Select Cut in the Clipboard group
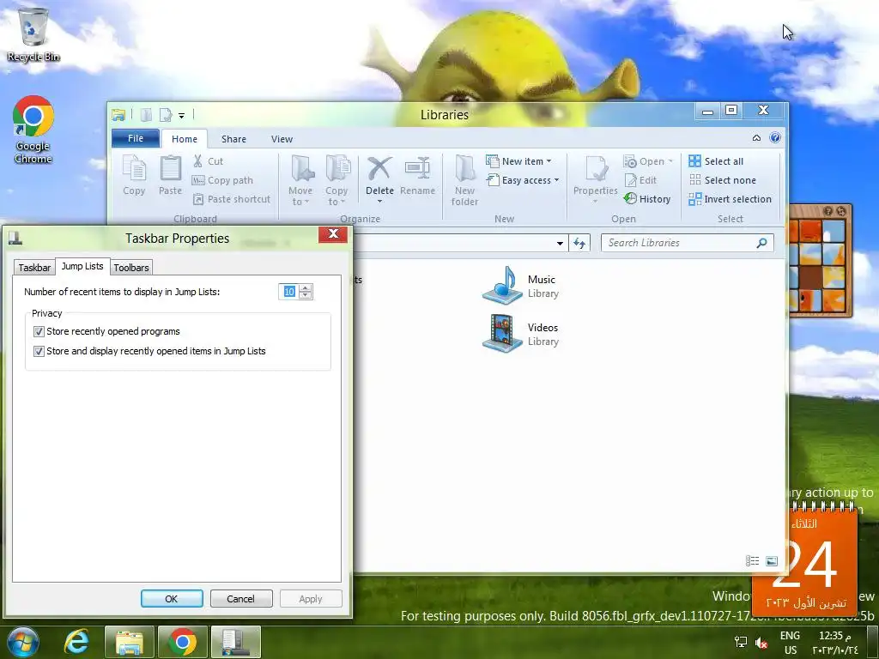879x659 pixels. (208, 161)
